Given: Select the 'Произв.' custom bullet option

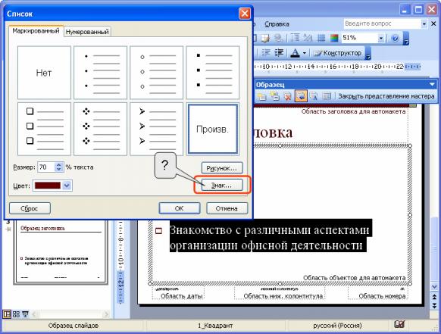Looking at the screenshot, I should [x=213, y=129].
